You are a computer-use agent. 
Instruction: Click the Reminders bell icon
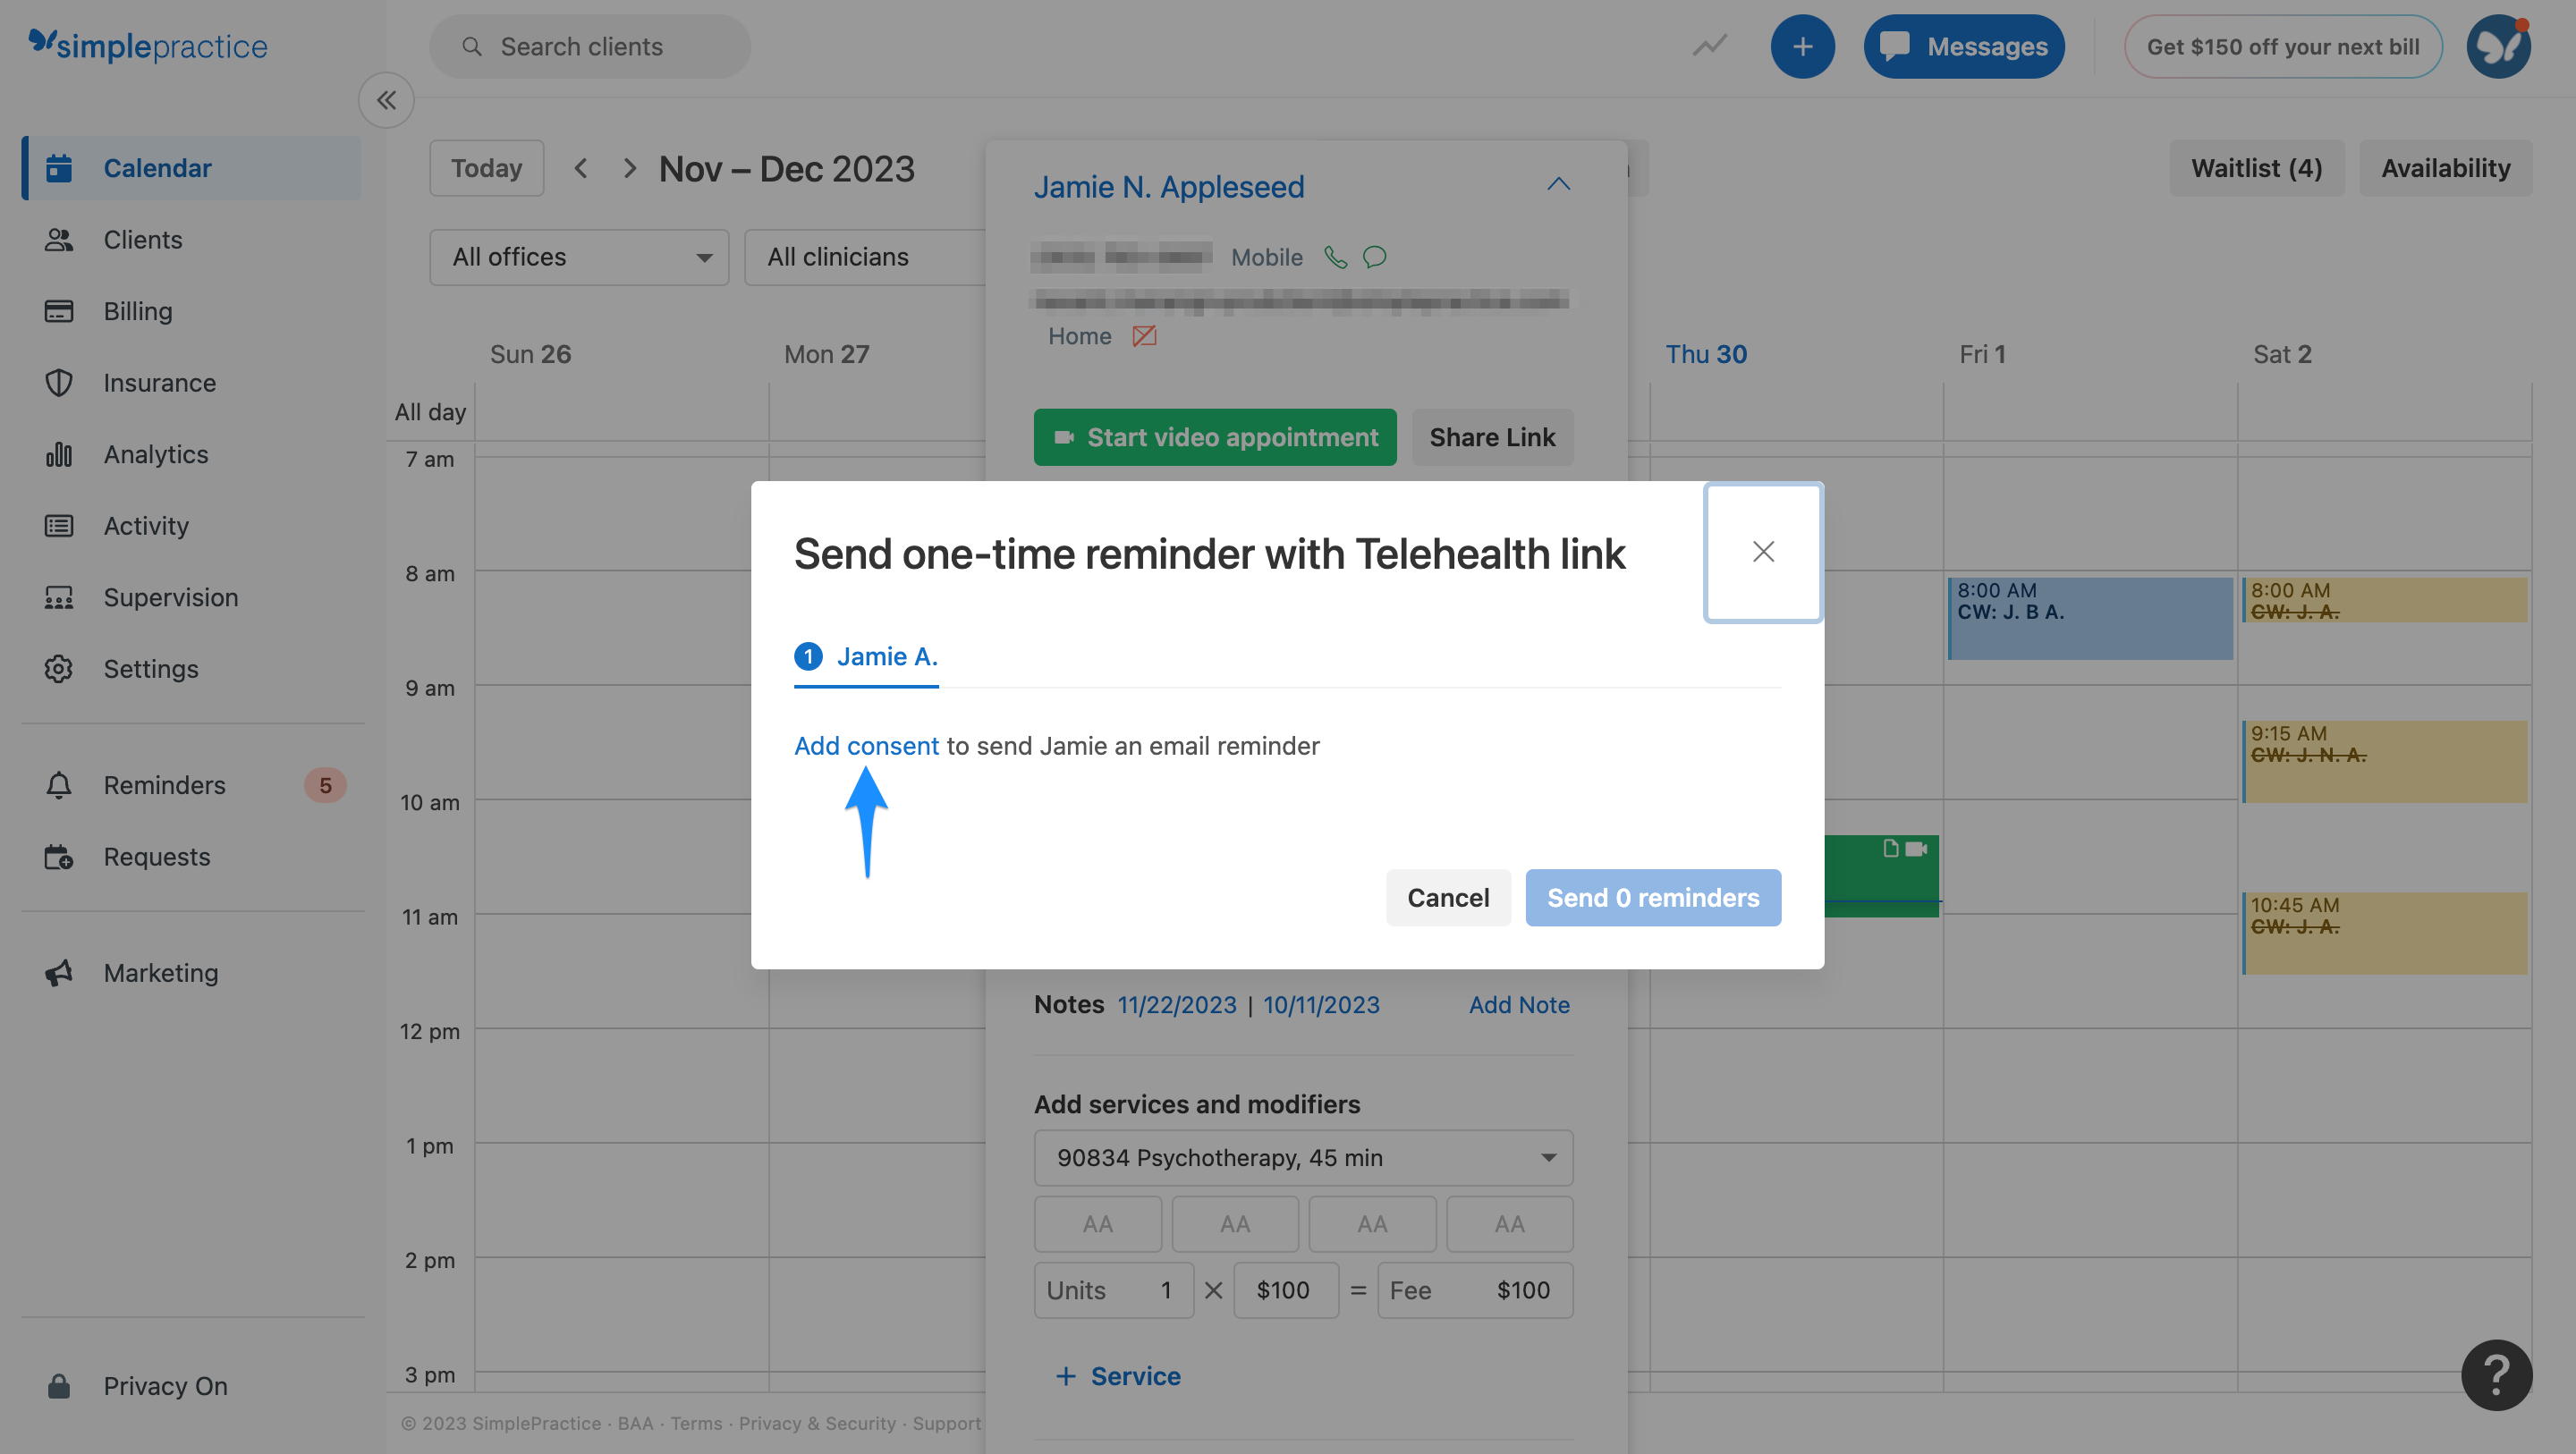pyautogui.click(x=59, y=785)
